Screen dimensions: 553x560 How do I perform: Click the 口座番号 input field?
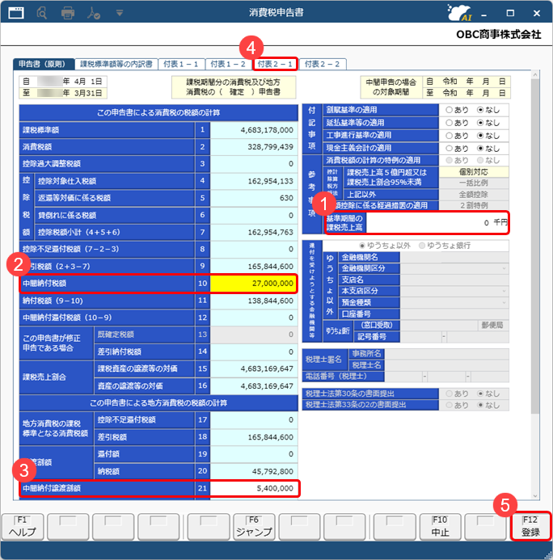pyautogui.click(x=454, y=314)
